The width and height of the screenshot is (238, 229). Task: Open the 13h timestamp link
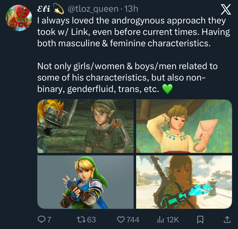coord(131,9)
